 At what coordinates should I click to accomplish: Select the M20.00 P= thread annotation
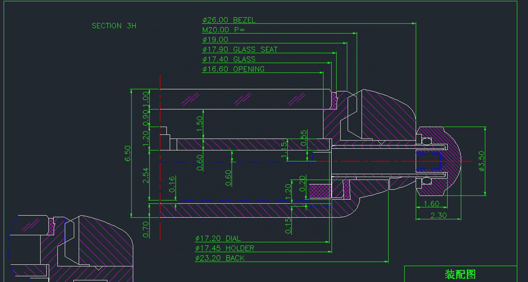pyautogui.click(x=223, y=30)
